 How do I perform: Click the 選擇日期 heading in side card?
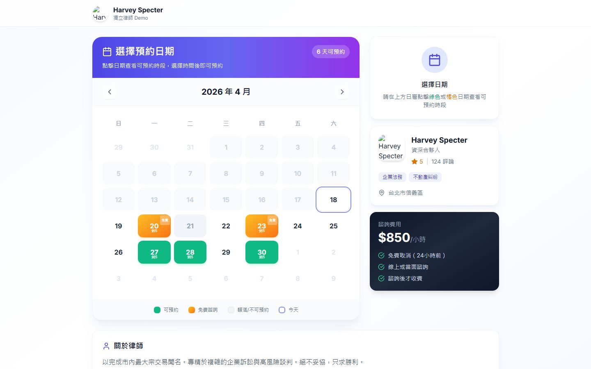(x=435, y=84)
